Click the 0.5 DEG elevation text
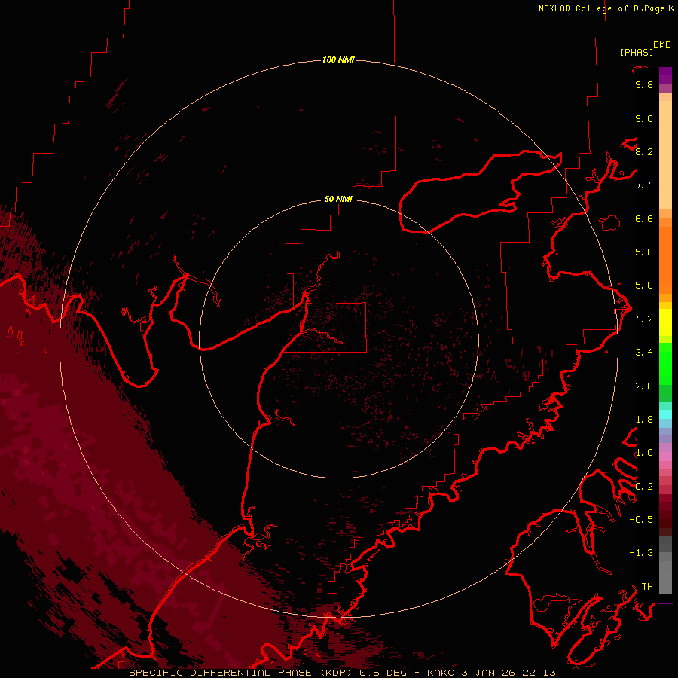Viewport: 678px width, 678px height. (383, 673)
